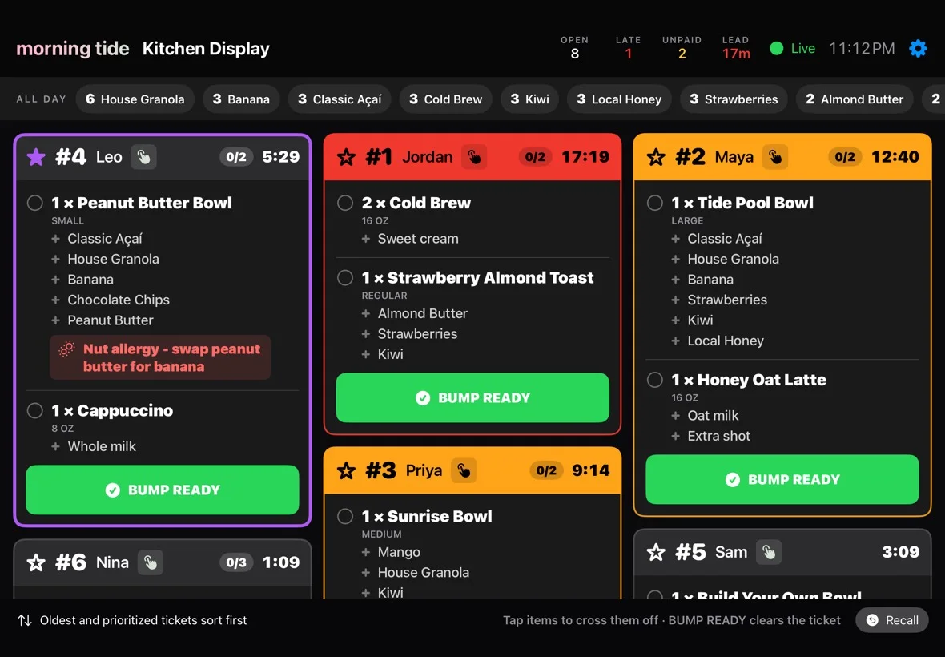This screenshot has height=657, width=945.
Task: Click the morning tide logo
Action: [x=72, y=48]
